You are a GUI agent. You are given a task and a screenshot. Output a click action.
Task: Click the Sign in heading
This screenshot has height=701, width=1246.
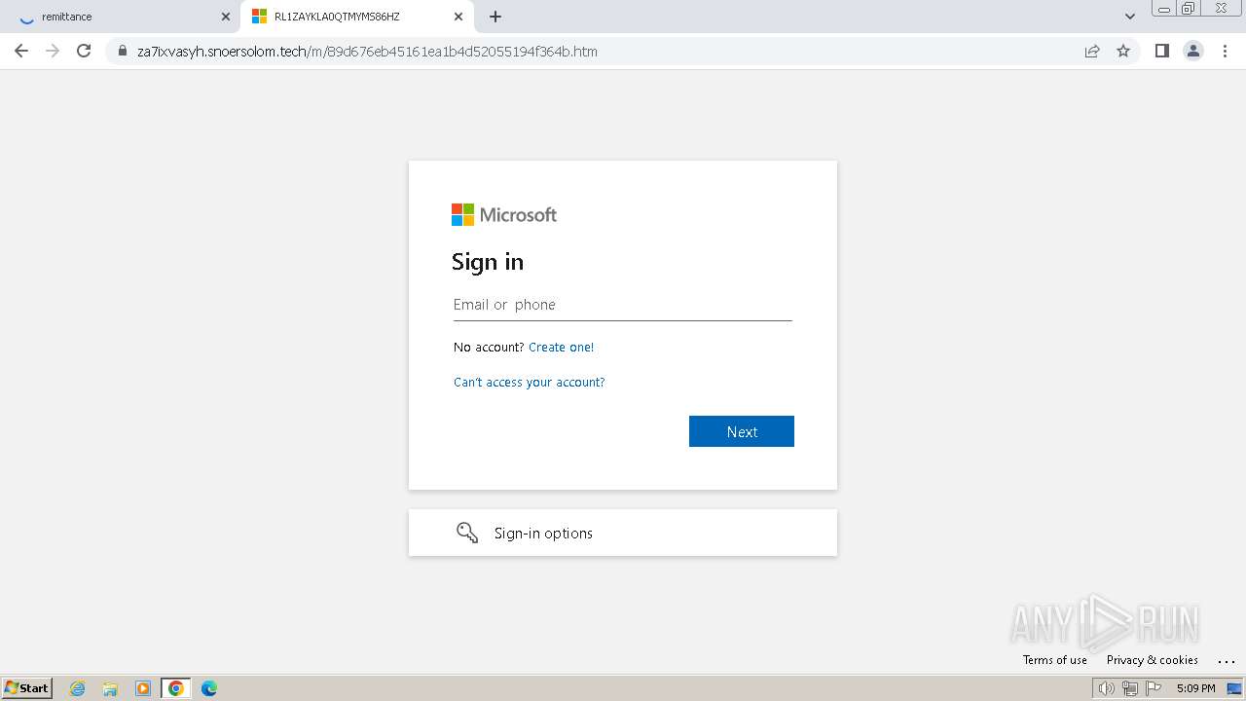(488, 262)
